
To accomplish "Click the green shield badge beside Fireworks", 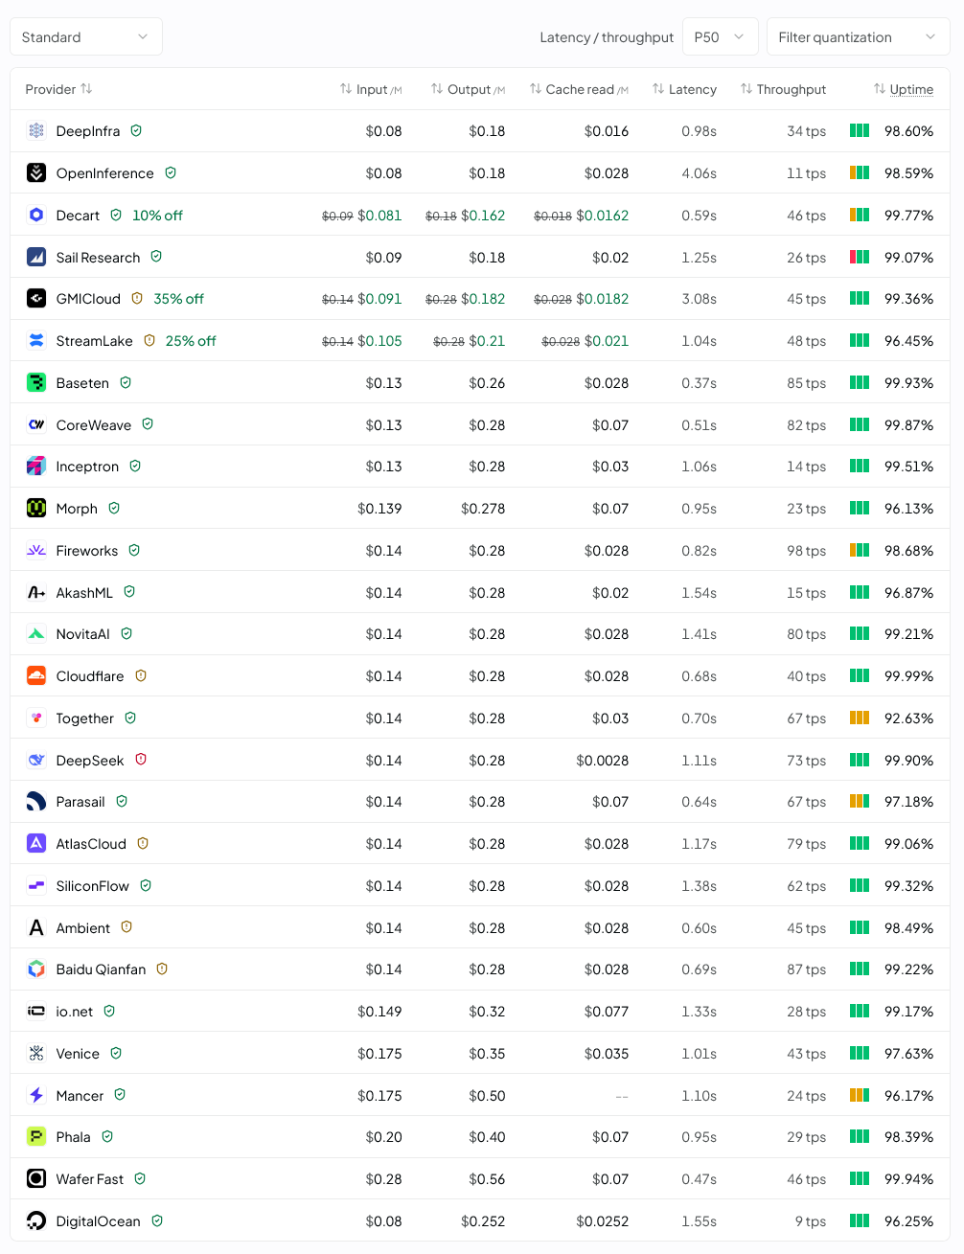I will [x=134, y=551].
